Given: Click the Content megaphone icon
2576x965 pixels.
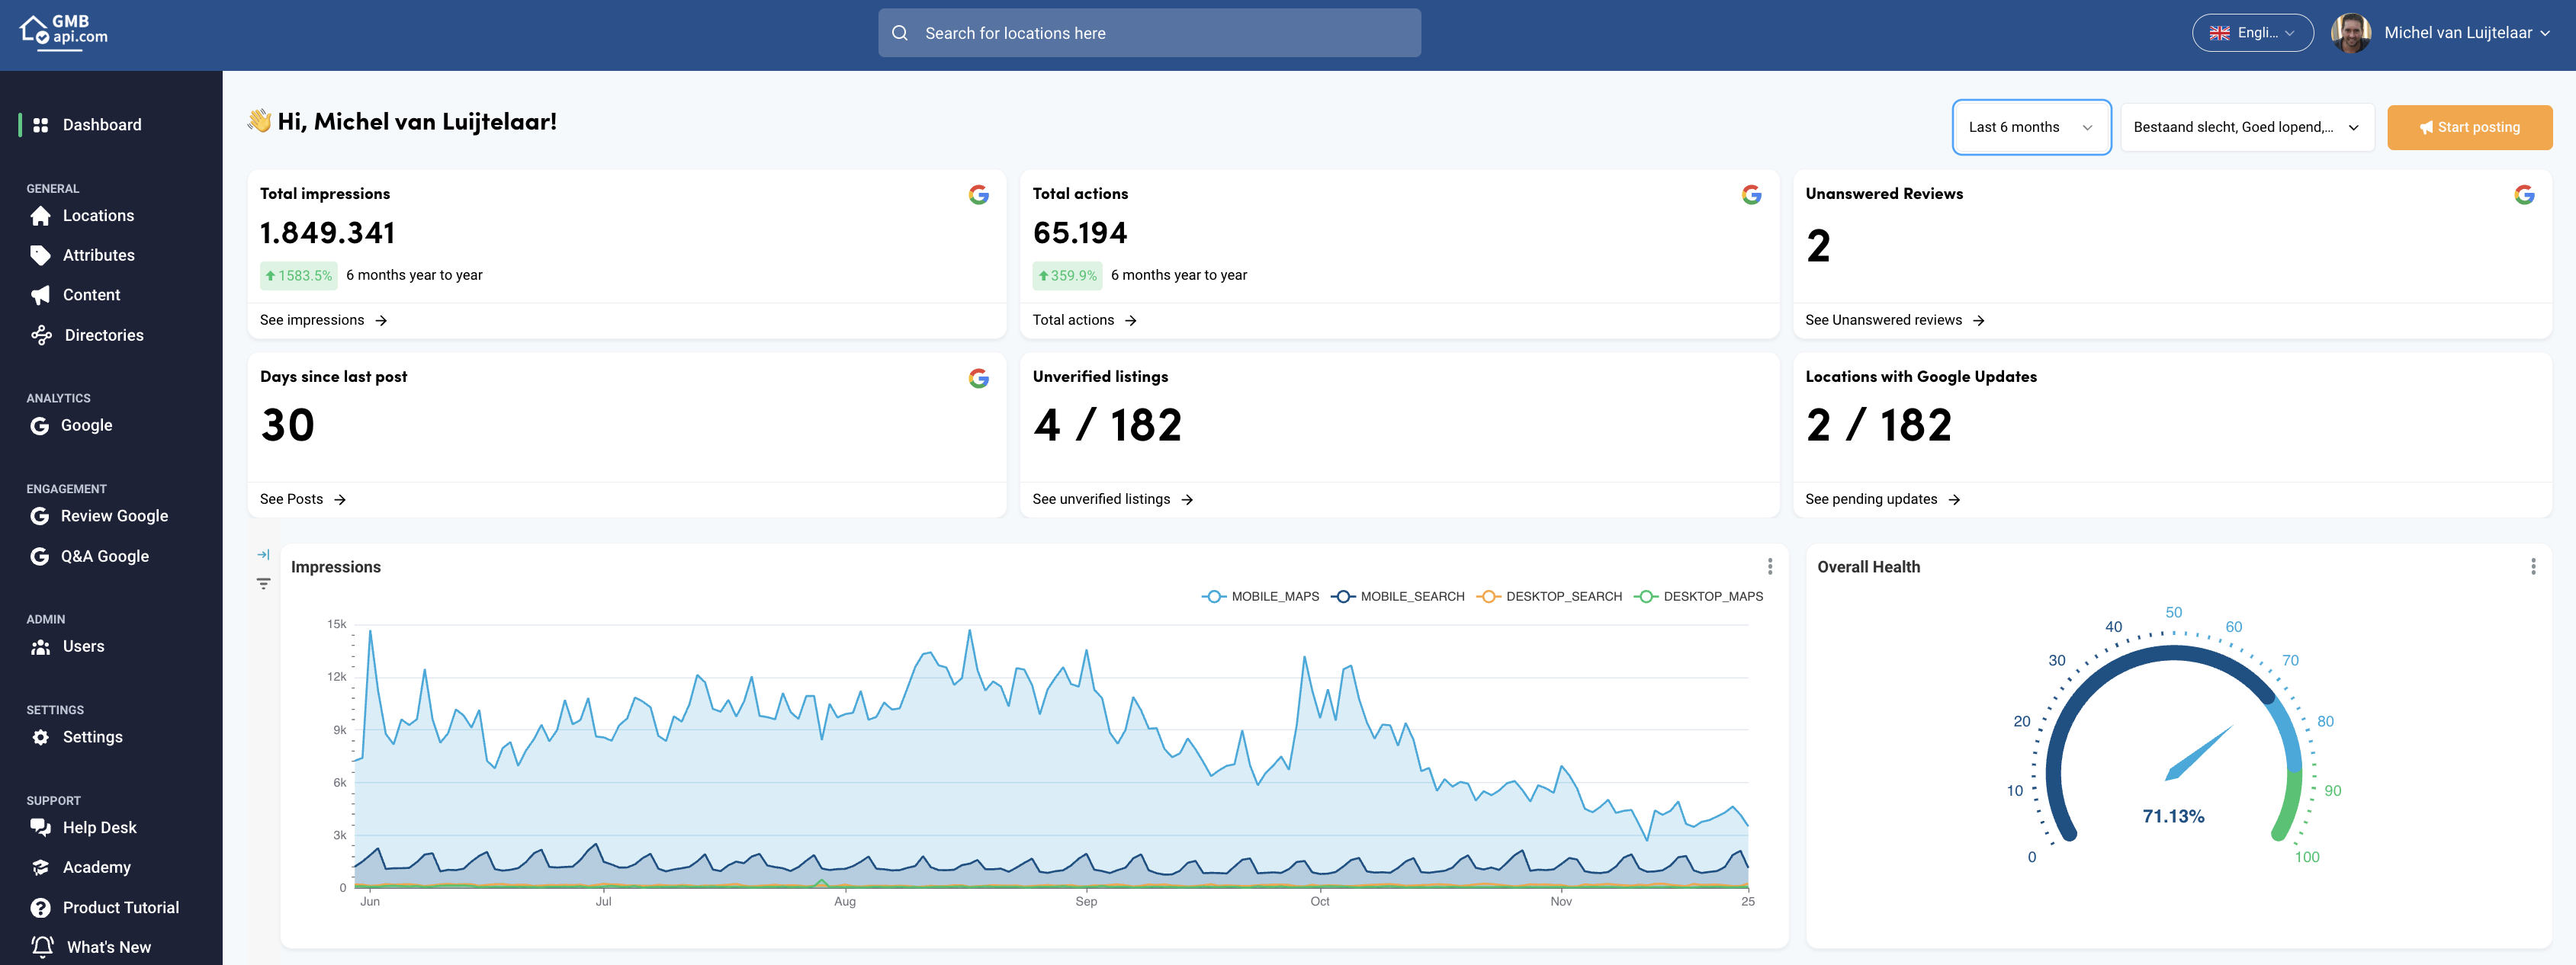Looking at the screenshot, I should (41, 295).
